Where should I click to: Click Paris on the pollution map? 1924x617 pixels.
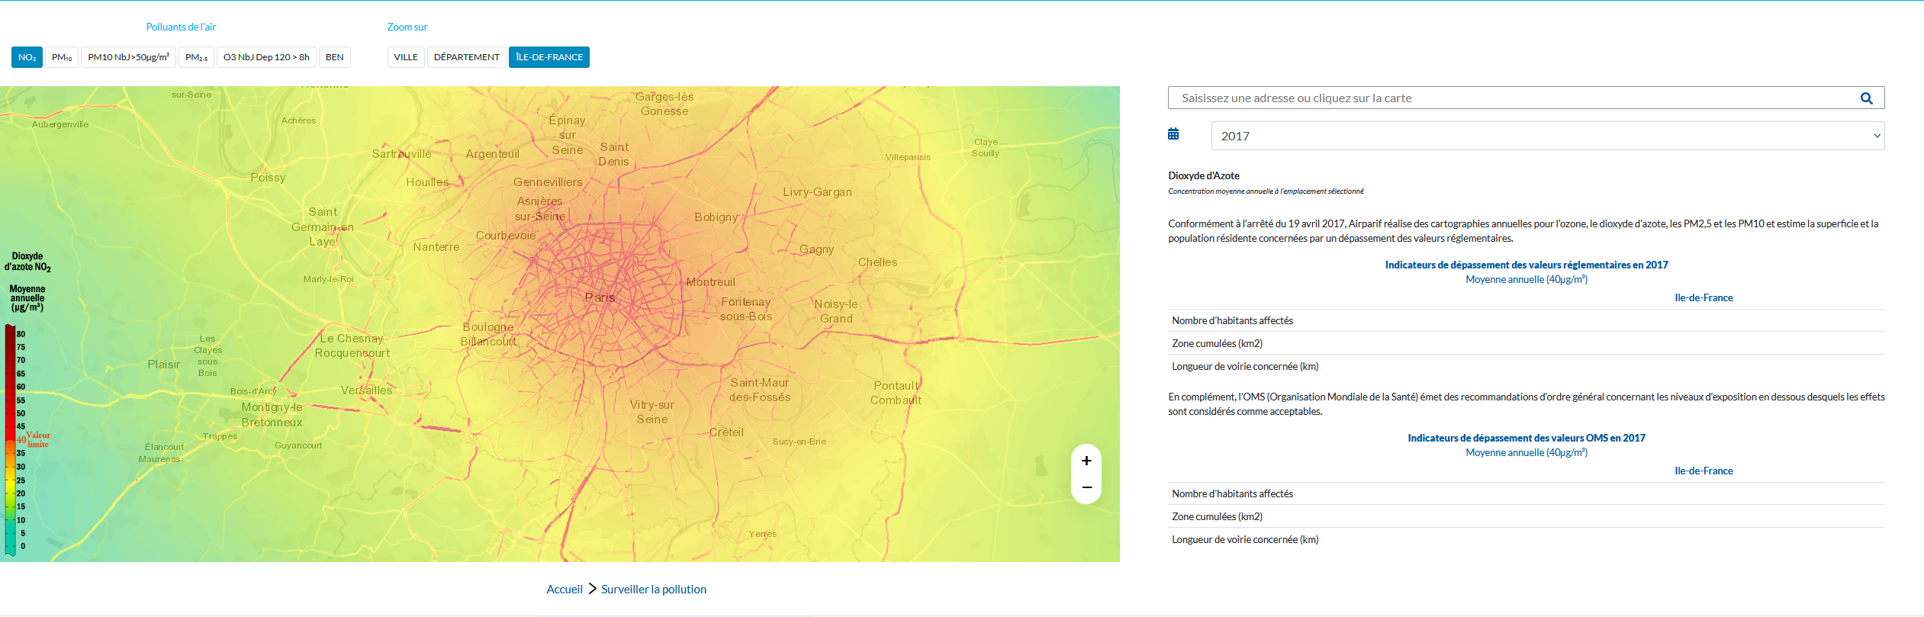click(x=600, y=297)
